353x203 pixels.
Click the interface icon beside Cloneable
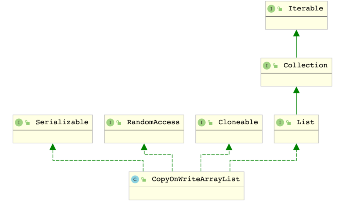point(202,122)
